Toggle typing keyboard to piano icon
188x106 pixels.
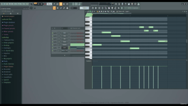point(54,8)
